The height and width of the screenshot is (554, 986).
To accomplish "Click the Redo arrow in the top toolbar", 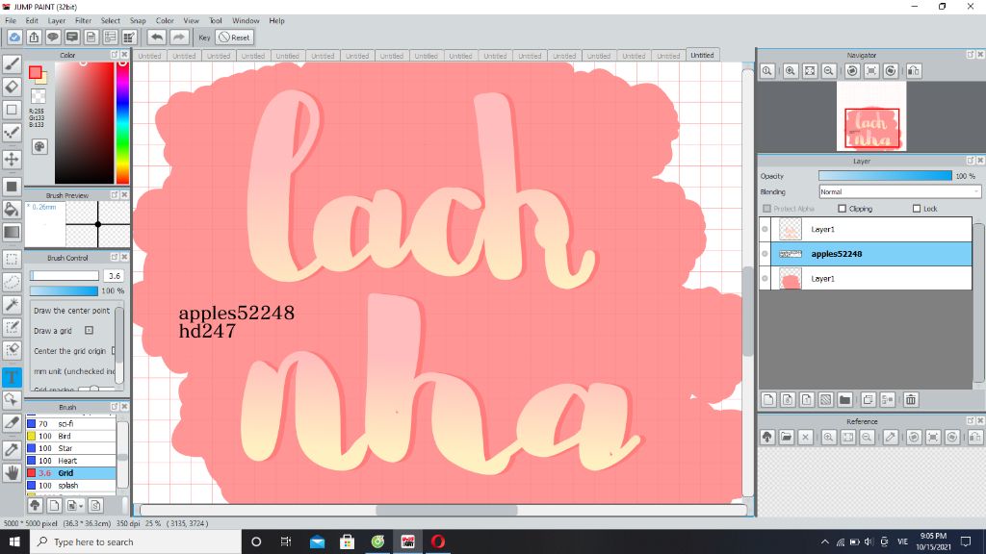I will (179, 38).
